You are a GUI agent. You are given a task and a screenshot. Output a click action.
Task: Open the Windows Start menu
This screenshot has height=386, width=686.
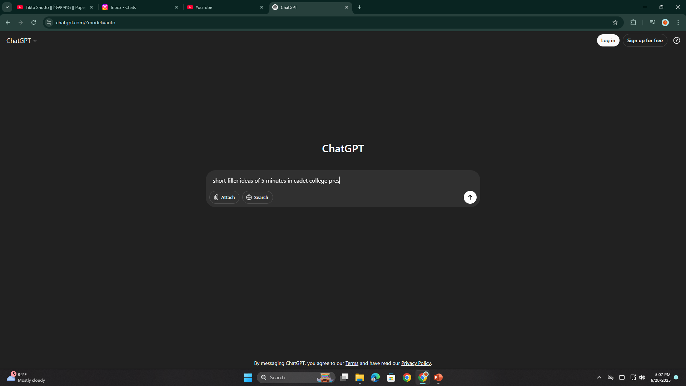248,377
